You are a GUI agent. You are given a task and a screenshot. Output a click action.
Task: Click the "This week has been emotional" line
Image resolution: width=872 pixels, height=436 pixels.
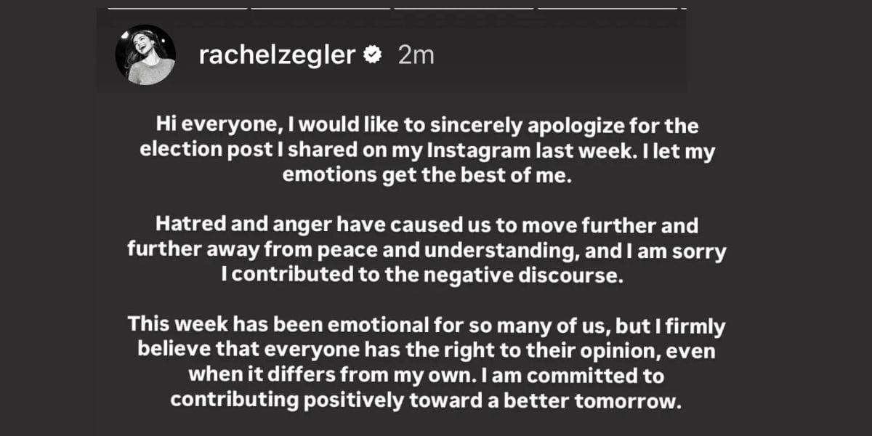(427, 326)
